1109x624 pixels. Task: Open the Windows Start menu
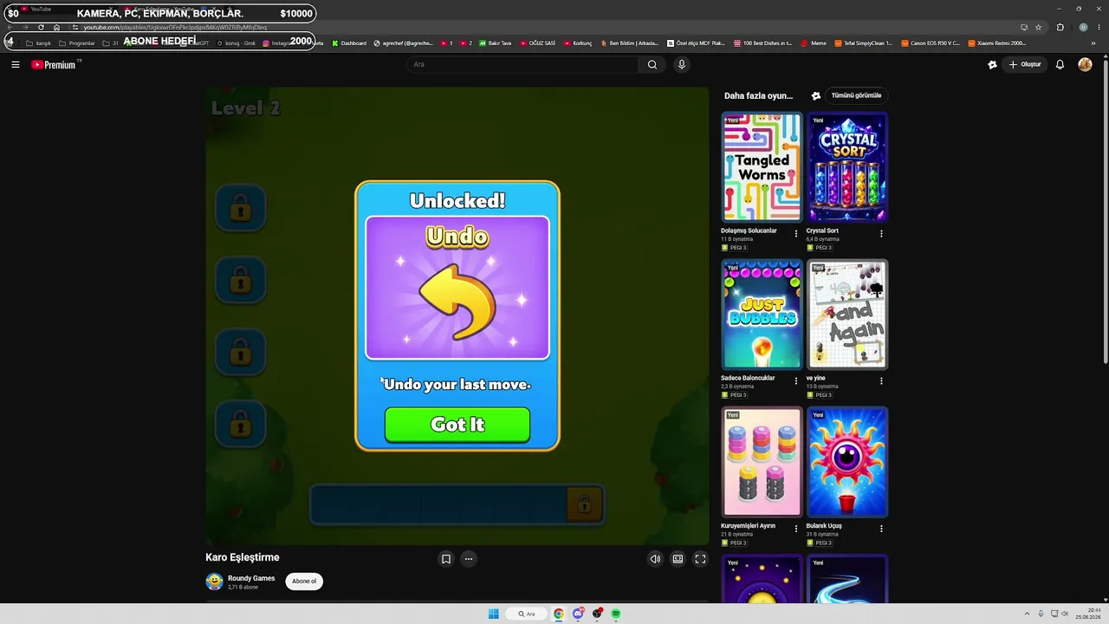pos(494,614)
